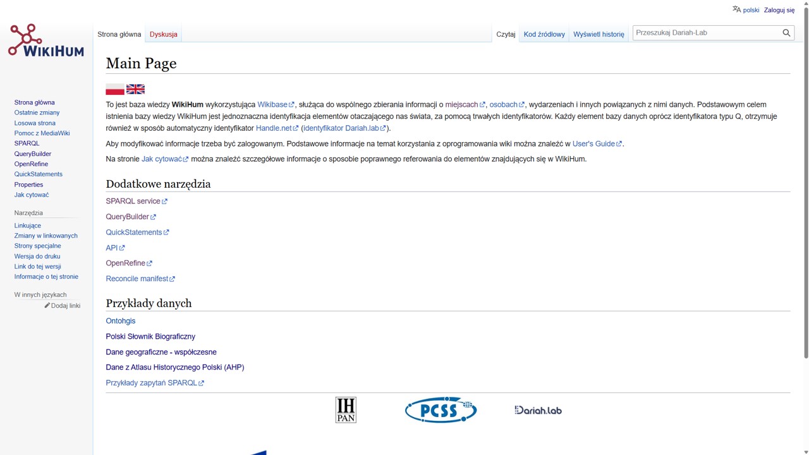Click the Zaloguj się link
809x455 pixels.
point(779,10)
